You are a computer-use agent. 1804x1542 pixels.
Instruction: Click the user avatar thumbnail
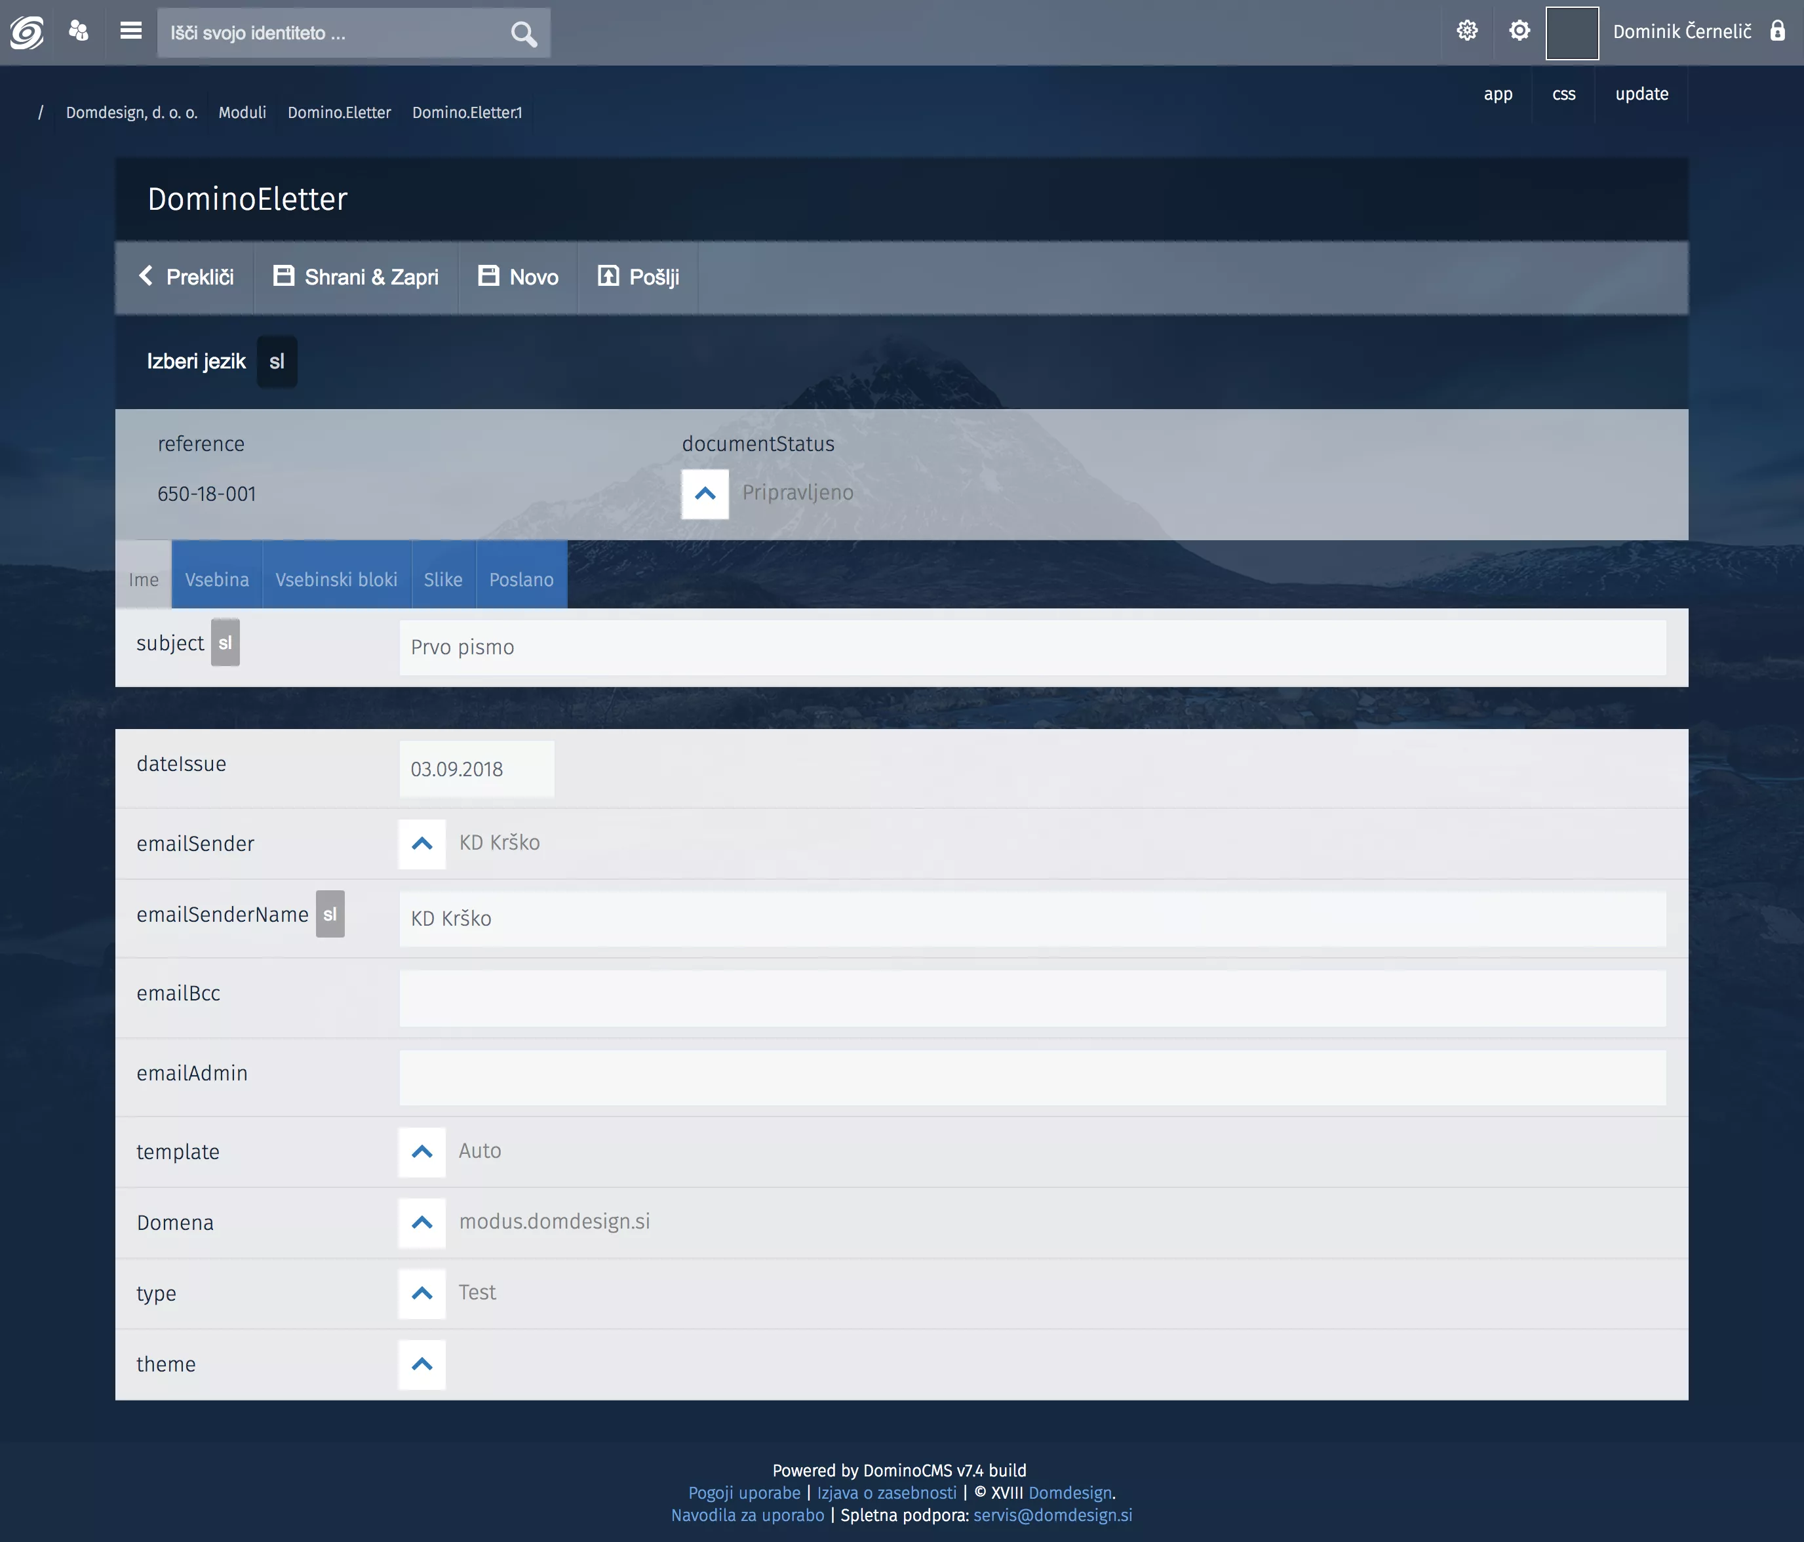(x=1571, y=32)
